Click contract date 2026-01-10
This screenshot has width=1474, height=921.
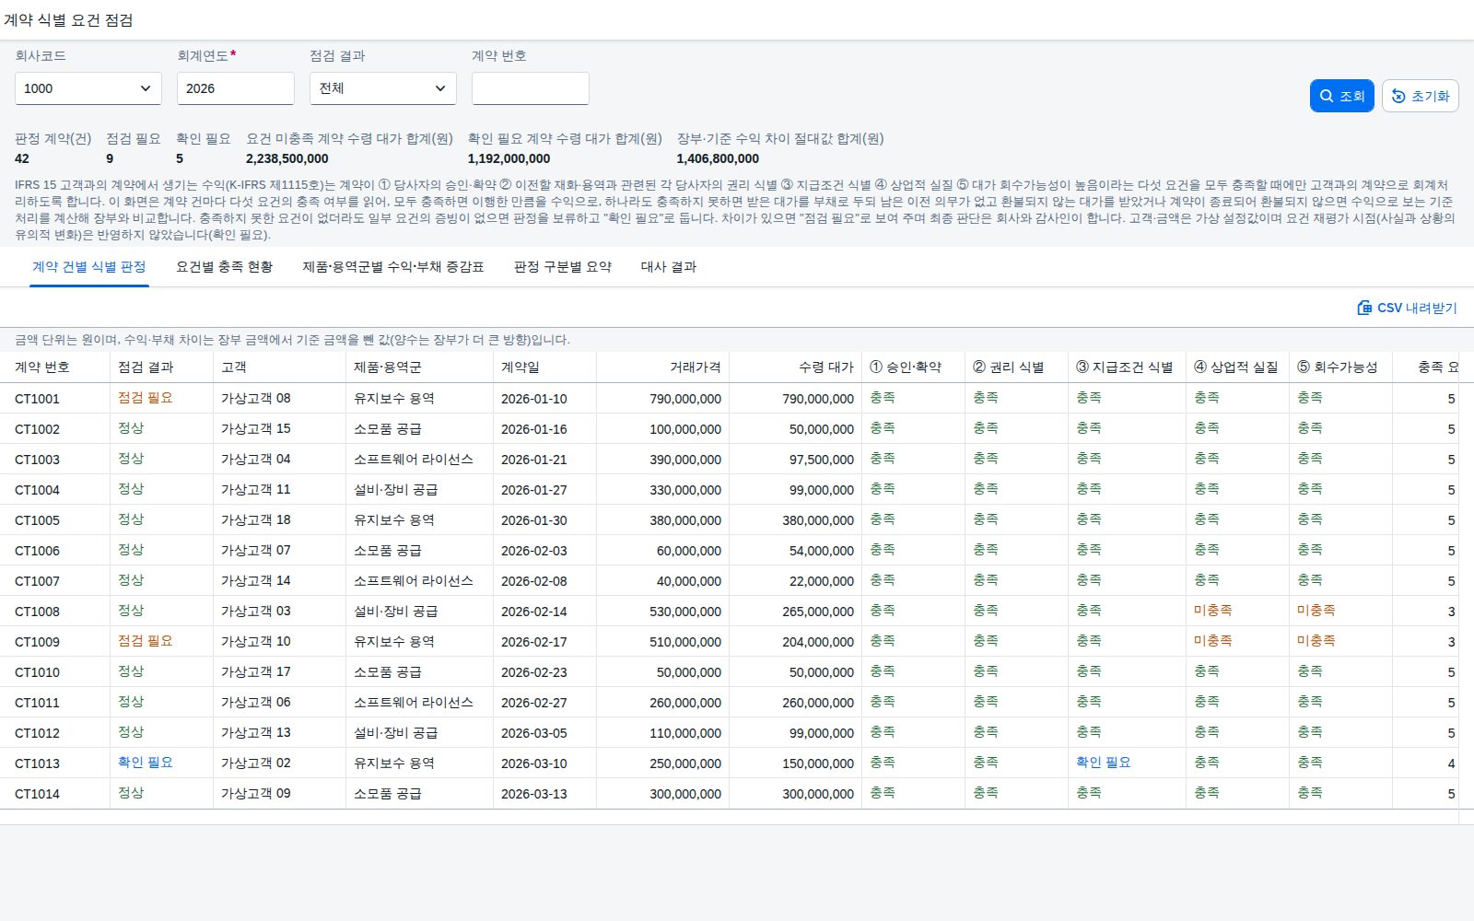[534, 399]
